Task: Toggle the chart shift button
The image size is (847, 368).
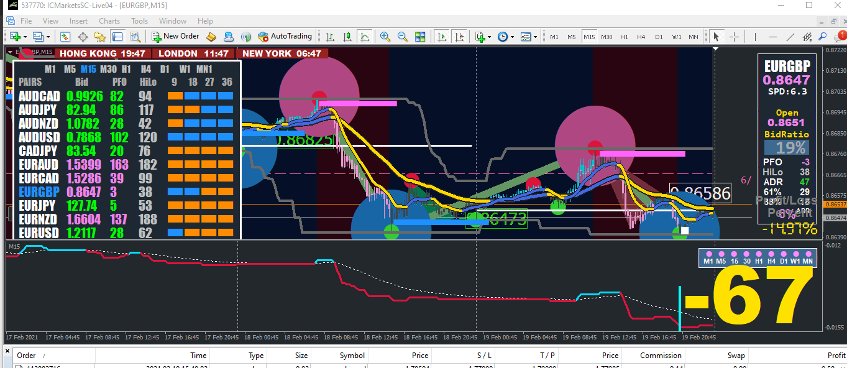Action: coord(459,37)
